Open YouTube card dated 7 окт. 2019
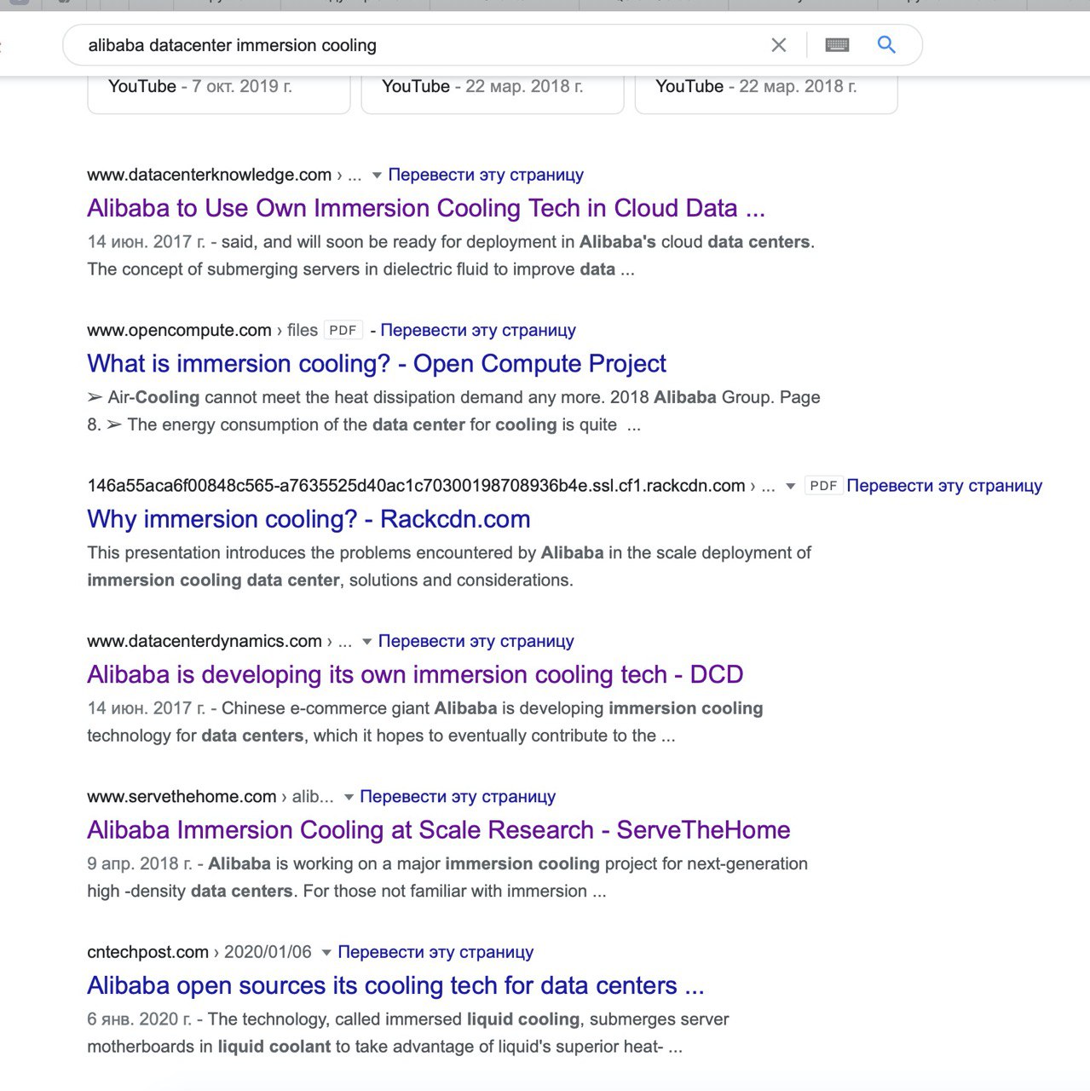1090x1091 pixels. 219,94
